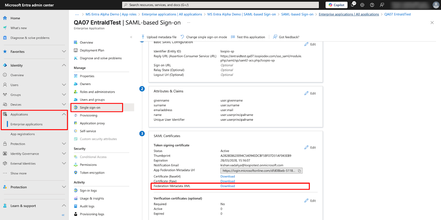Expand the Devices chevron
Screen dimensions: 441x220
point(64,105)
